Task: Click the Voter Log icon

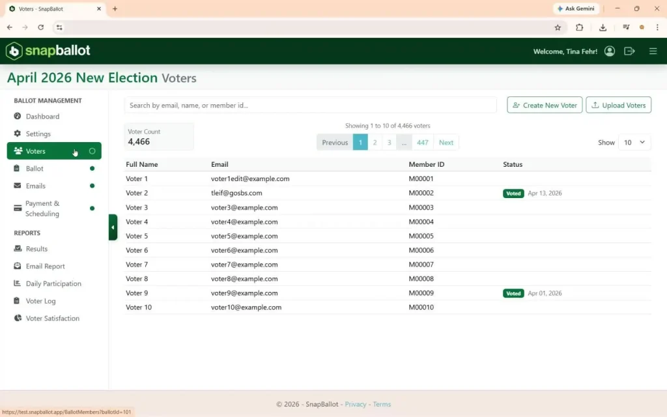Action: pos(16,300)
